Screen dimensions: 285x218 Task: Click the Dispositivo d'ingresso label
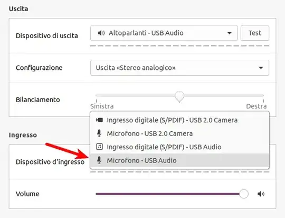(x=50, y=162)
